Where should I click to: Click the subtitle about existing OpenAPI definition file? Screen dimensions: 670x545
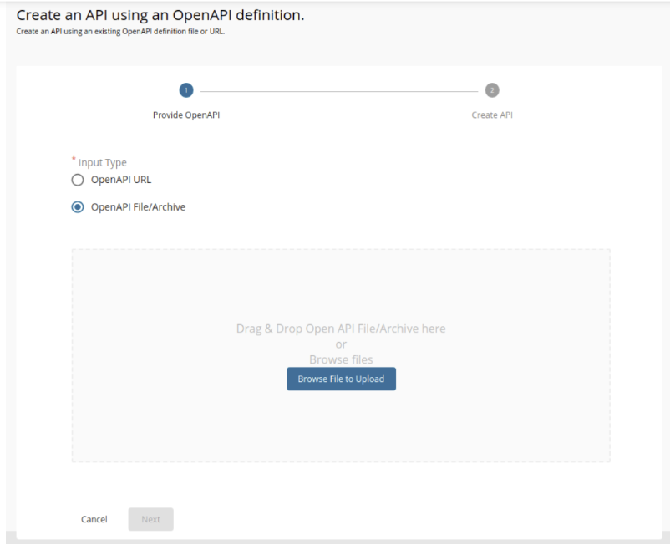pyautogui.click(x=120, y=31)
